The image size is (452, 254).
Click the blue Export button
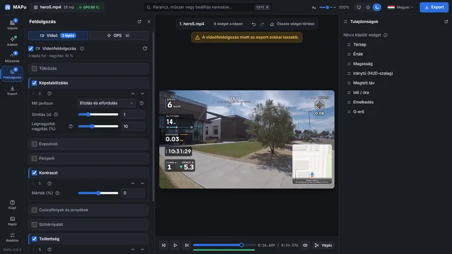434,7
